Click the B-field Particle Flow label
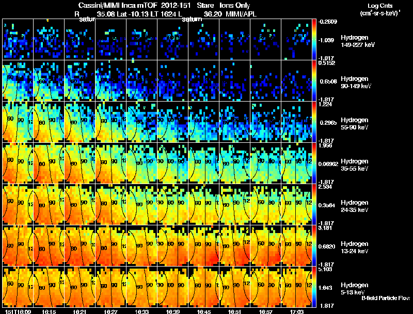Viewport: 413px width, 314px height. [x=386, y=298]
